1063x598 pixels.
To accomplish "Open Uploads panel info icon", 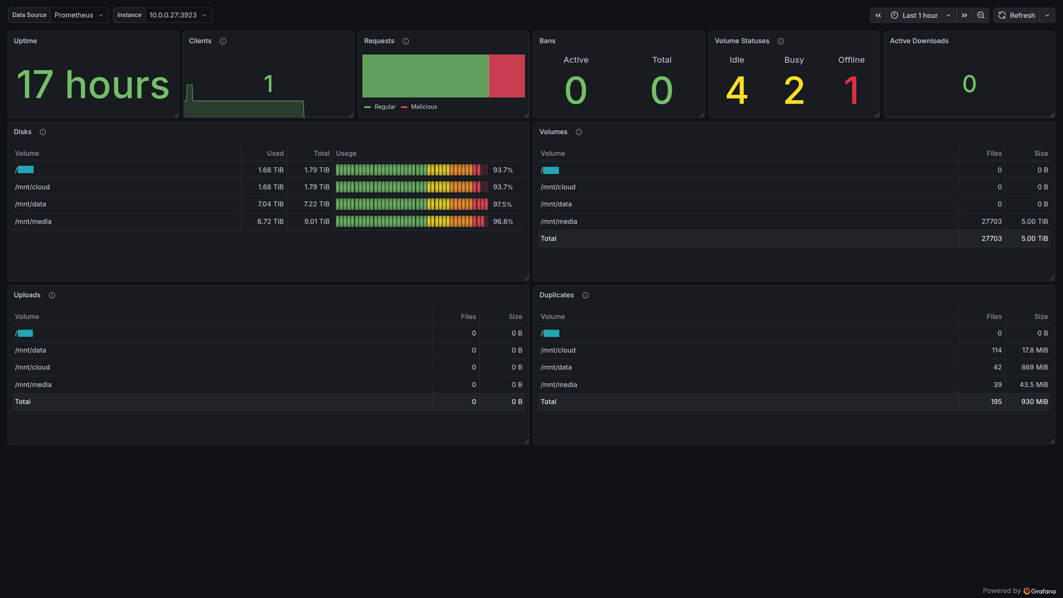I will coord(52,295).
